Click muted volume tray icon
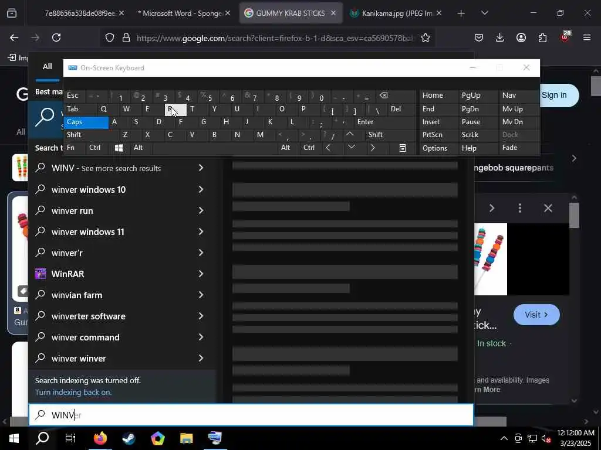Viewport: 601px width, 450px height. [x=546, y=438]
